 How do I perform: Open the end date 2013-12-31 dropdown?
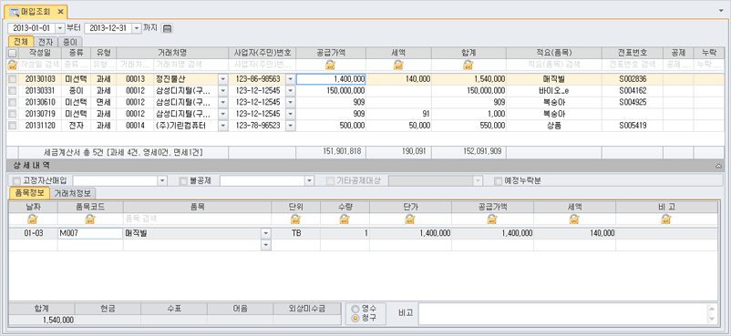tap(136, 28)
